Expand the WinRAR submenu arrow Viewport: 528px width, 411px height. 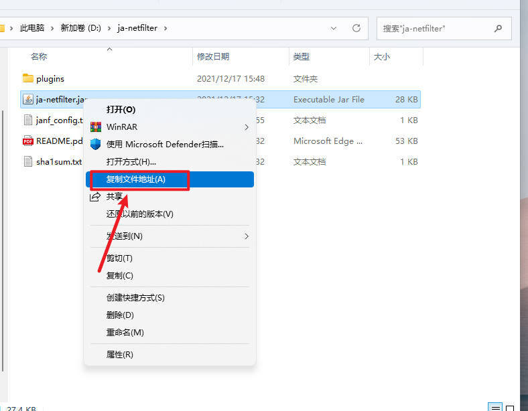click(x=246, y=127)
